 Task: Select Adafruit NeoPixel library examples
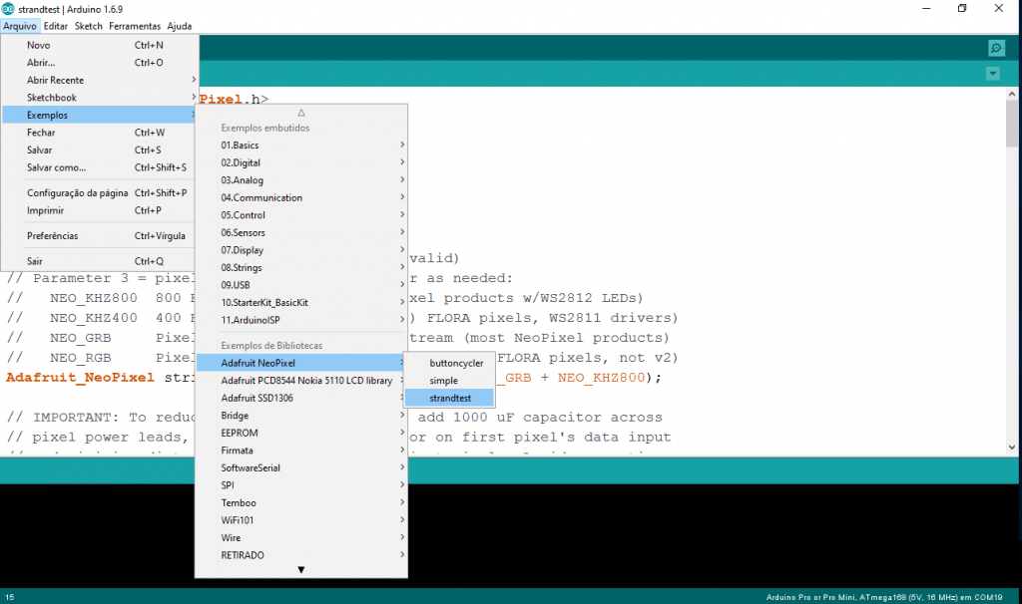click(301, 363)
